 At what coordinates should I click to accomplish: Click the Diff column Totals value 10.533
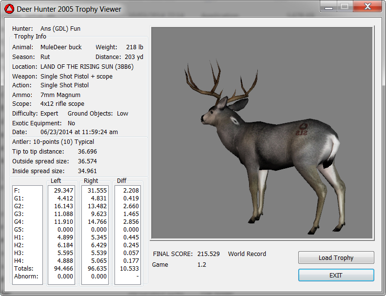[x=129, y=268]
